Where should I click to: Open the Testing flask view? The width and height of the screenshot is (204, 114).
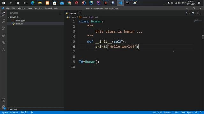pos(4,49)
